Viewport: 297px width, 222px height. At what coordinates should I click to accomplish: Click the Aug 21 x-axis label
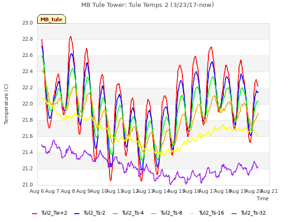[x=269, y=191]
